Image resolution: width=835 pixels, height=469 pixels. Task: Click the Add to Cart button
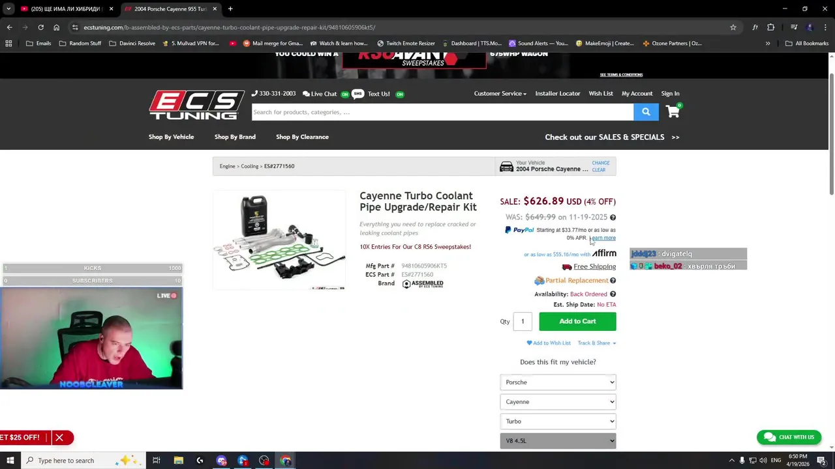click(577, 321)
